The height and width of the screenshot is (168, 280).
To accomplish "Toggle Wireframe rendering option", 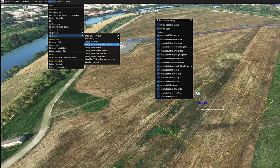I will (x=66, y=45).
